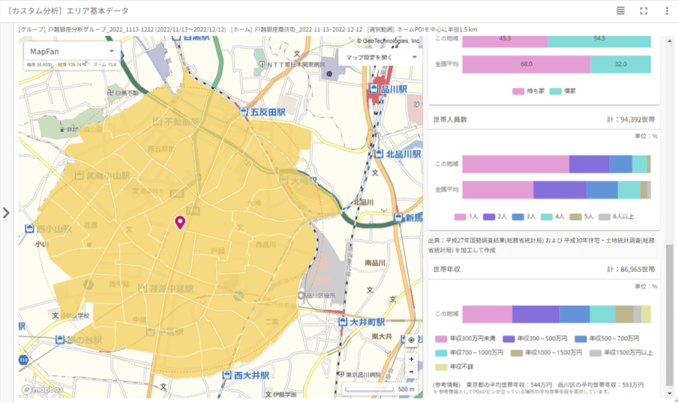Click the 年収500～700万円 blue legend swatch
678x403 pixels.
[581, 337]
